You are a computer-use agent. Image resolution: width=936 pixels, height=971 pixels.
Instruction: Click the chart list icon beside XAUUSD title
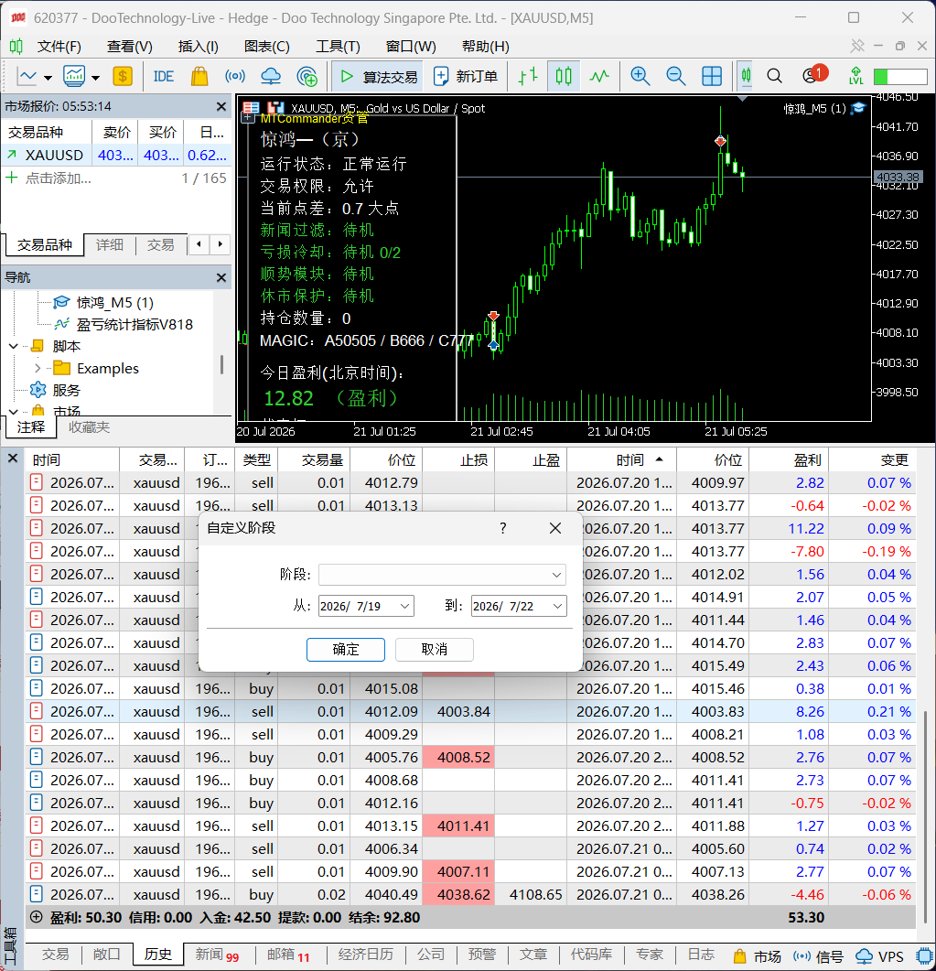tap(252, 108)
